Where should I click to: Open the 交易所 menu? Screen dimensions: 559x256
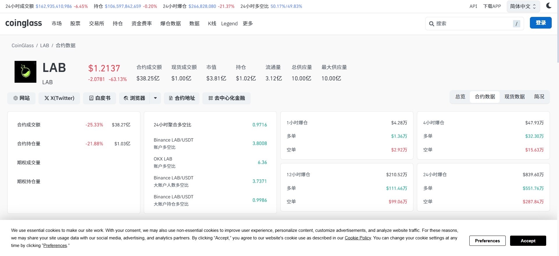click(x=97, y=24)
